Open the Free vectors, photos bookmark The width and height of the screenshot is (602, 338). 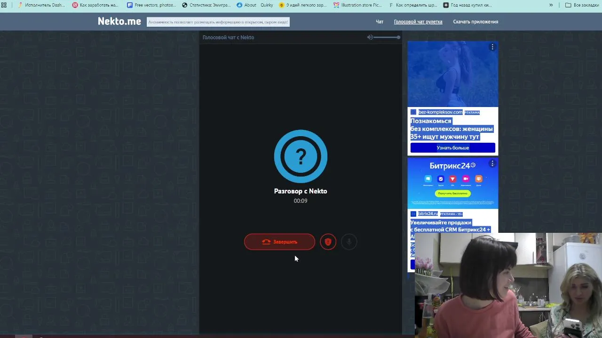click(151, 5)
